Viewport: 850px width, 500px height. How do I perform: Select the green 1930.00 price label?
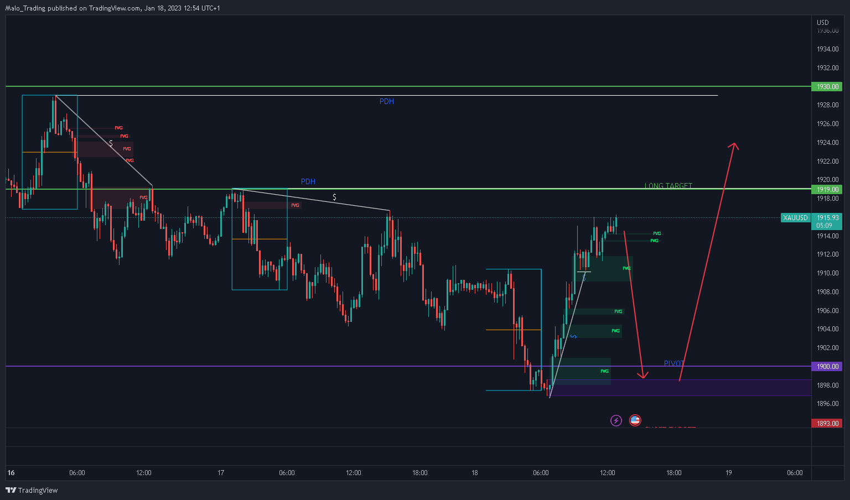pos(827,87)
